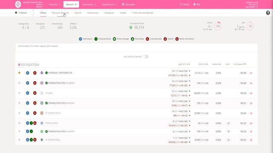Toggle favorite star for Staking Facilities Validator 4

19,83
